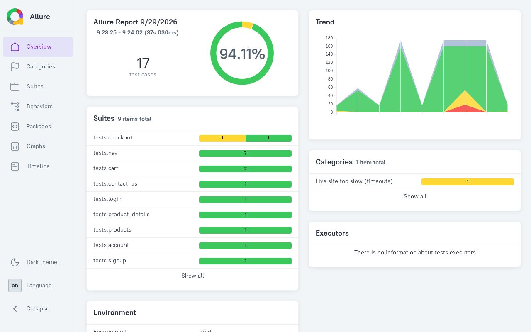Image resolution: width=531 pixels, height=332 pixels.
Task: Click the yellow bar for timeouts category
Action: click(468, 182)
